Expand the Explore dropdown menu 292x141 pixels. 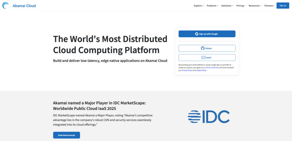point(198,6)
